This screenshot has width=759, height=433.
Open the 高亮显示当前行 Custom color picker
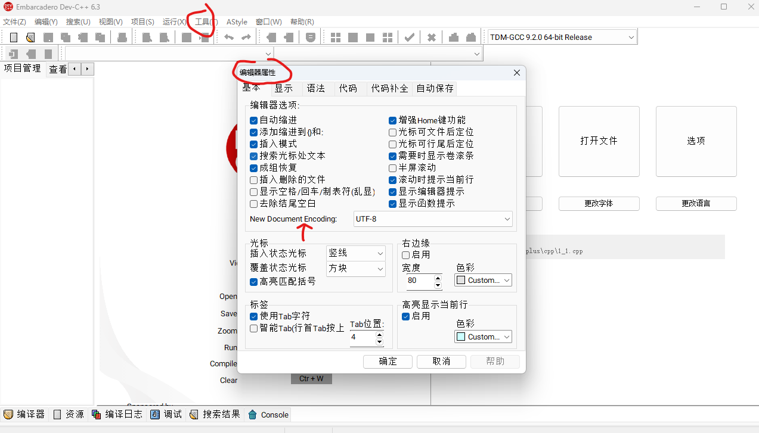coord(484,337)
